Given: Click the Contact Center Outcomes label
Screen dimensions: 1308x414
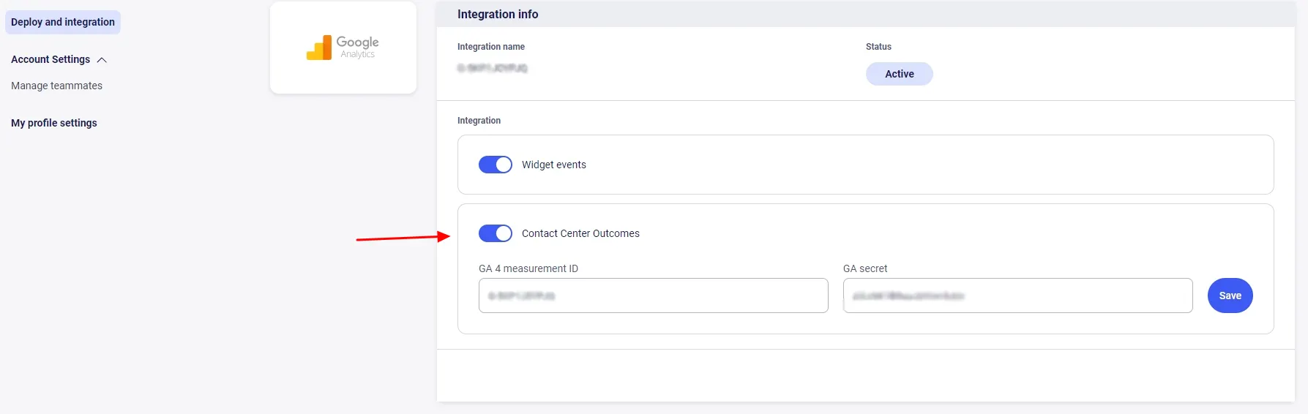Looking at the screenshot, I should pyautogui.click(x=580, y=233).
